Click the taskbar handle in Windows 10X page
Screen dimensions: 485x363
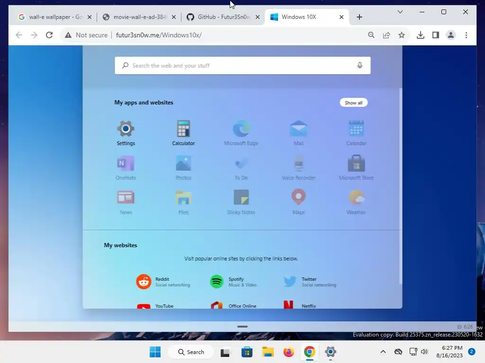click(x=242, y=326)
